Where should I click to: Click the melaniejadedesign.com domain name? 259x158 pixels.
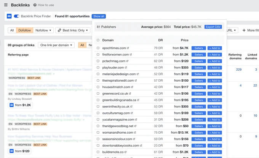(x=119, y=74)
